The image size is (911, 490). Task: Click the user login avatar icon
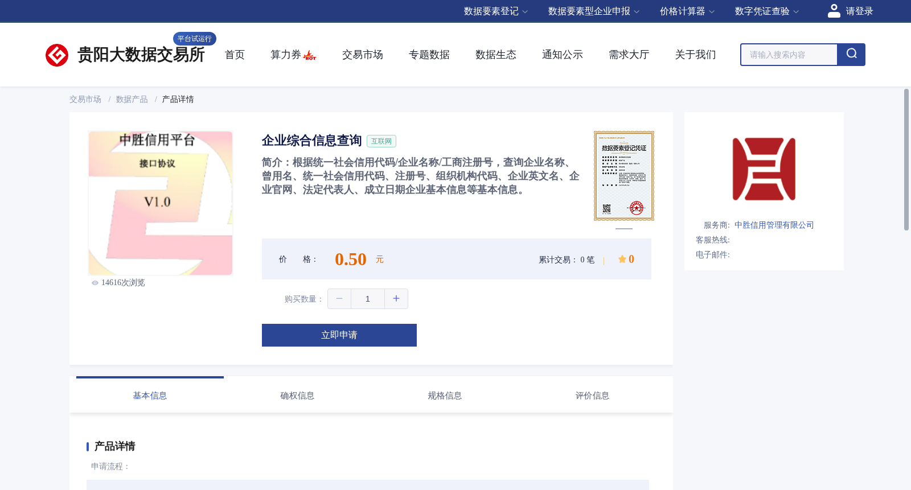(834, 11)
